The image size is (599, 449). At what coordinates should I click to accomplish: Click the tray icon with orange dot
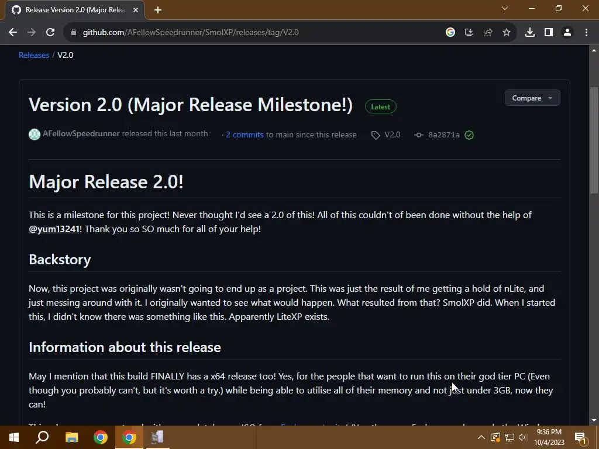(x=495, y=437)
